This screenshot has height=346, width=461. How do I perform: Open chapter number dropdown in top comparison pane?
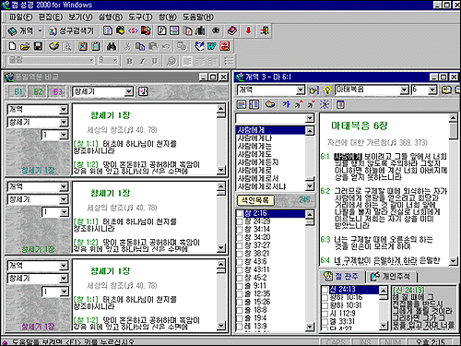click(64, 135)
